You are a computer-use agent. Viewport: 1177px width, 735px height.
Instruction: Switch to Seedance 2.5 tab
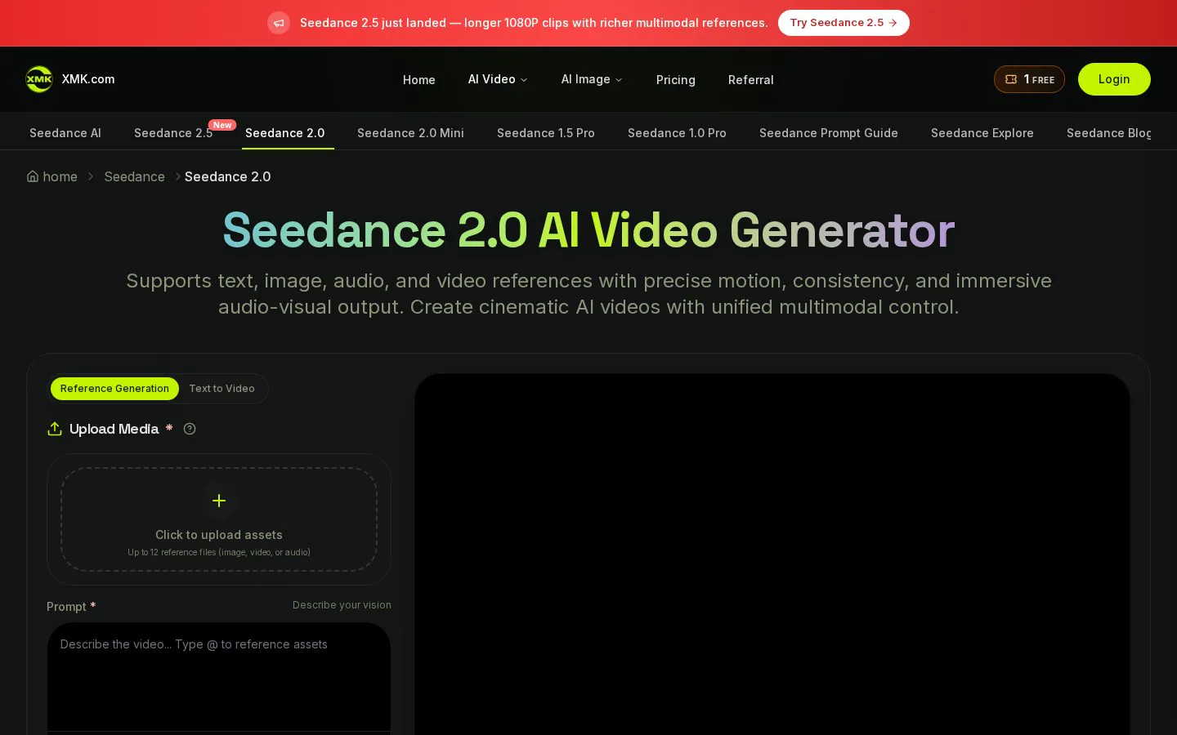[173, 133]
